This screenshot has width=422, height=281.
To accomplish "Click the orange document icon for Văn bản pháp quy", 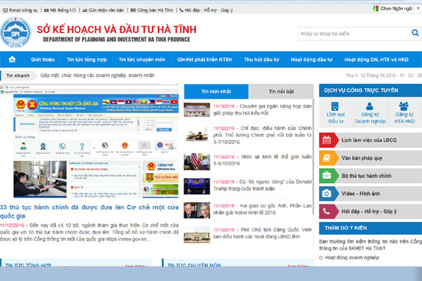I will 327,158.
